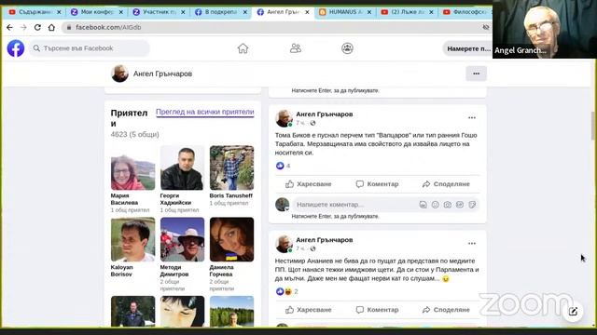Screen dimensions: 597x335
Task: Click the page vertical scrollbar
Action: pos(593,126)
